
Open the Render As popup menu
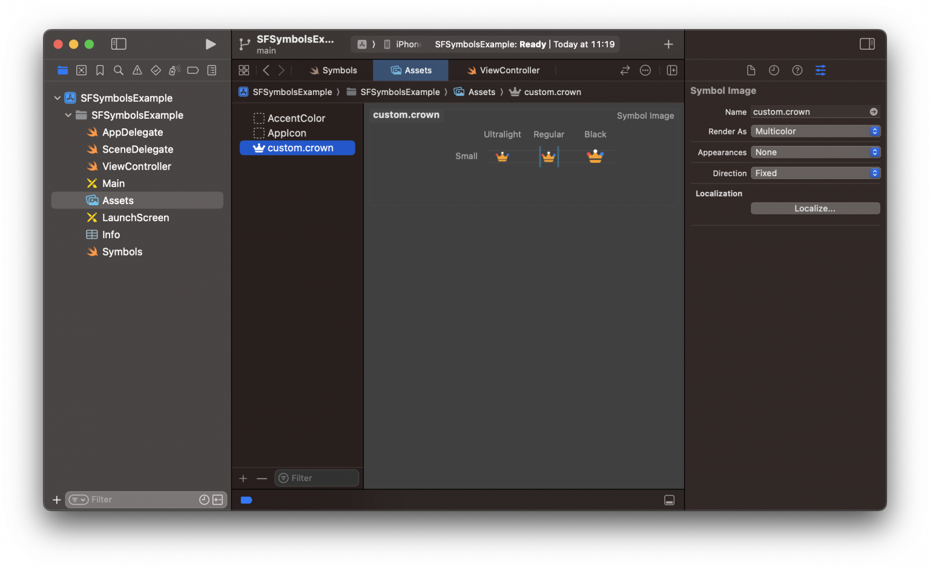pos(815,131)
